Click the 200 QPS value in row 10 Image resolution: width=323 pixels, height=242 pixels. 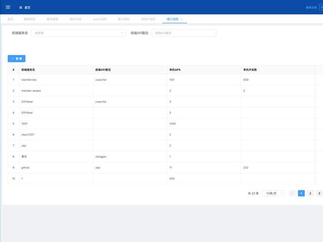(x=172, y=179)
